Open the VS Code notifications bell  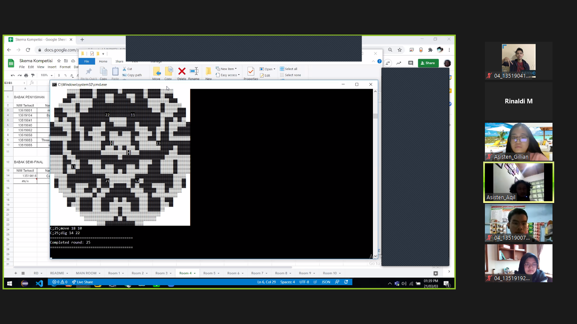pyautogui.click(x=346, y=282)
